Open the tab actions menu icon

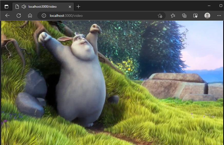point(6,7)
